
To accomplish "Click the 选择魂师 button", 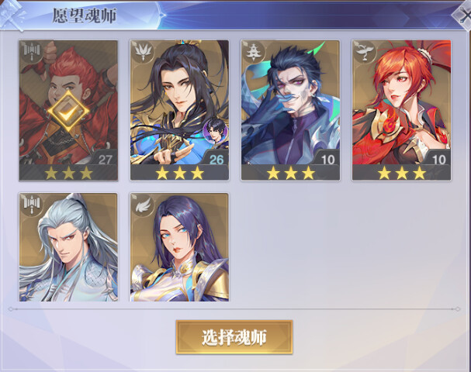I will 234,337.
